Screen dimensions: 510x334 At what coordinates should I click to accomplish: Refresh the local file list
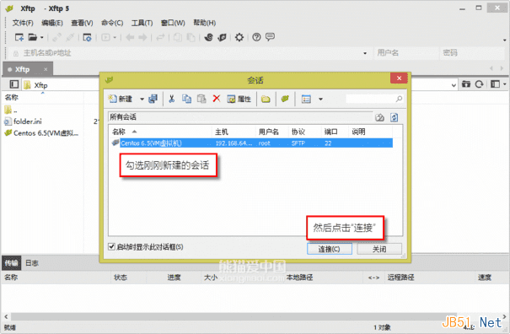tap(479, 84)
